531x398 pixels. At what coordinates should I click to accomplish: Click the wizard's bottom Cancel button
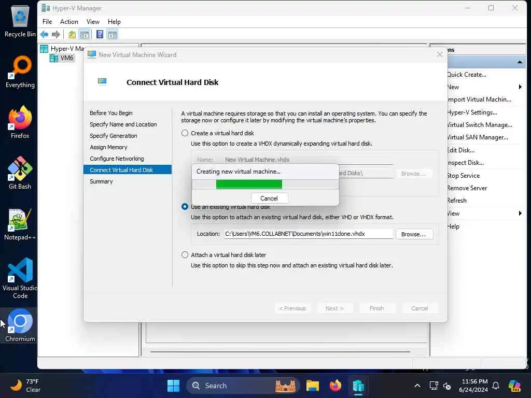pyautogui.click(x=420, y=308)
